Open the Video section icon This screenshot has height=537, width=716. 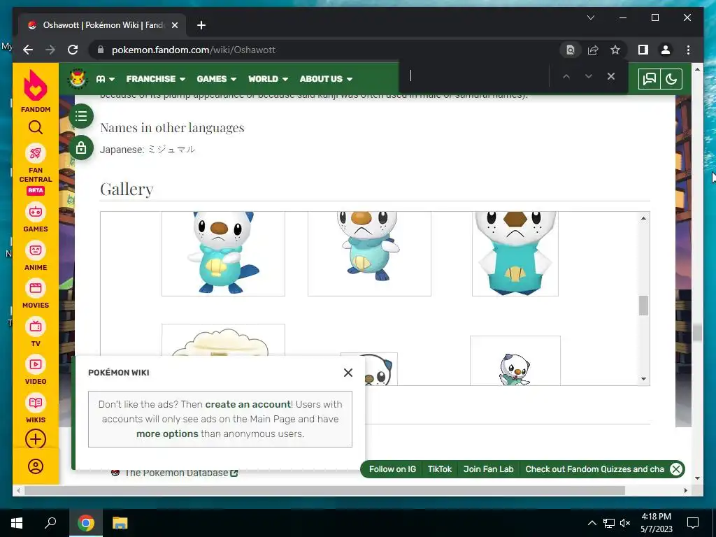click(x=36, y=370)
